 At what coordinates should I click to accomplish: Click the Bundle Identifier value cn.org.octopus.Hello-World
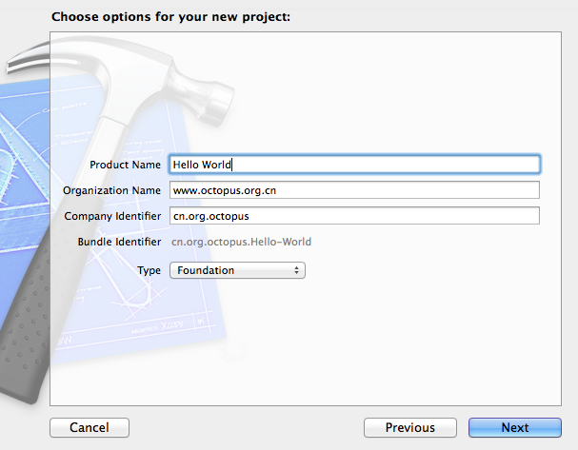click(x=242, y=242)
